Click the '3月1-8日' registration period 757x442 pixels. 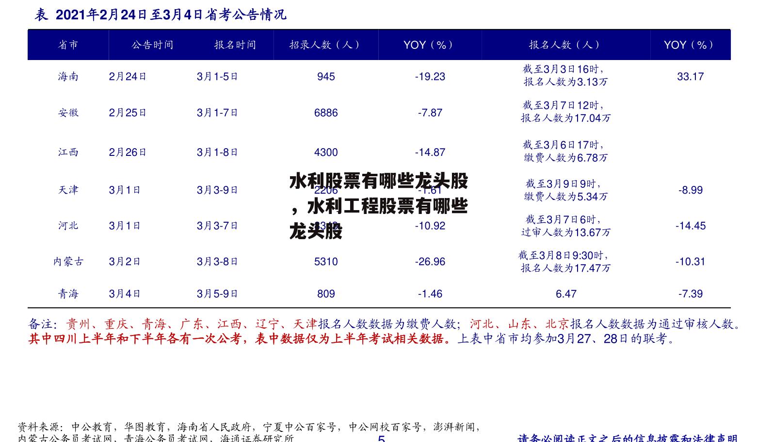(217, 152)
